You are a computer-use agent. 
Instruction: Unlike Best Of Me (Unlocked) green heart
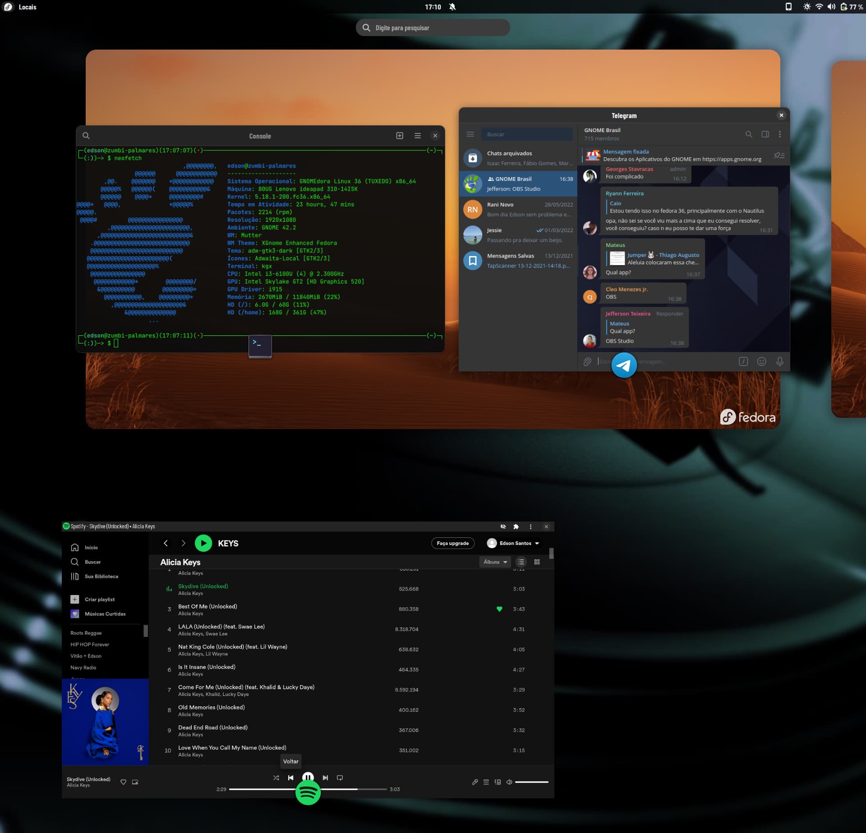point(499,609)
